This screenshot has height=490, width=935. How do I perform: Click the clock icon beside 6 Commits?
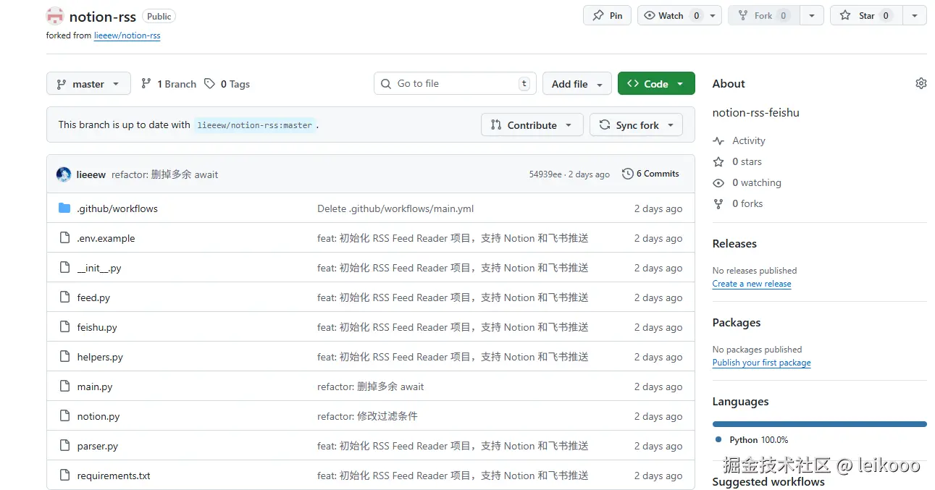(628, 174)
